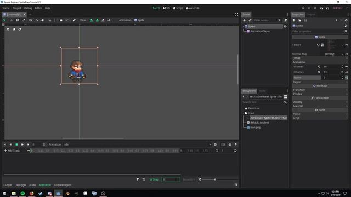Revert the Hframes property value
The width and height of the screenshot is (351, 197).
tap(319, 72)
